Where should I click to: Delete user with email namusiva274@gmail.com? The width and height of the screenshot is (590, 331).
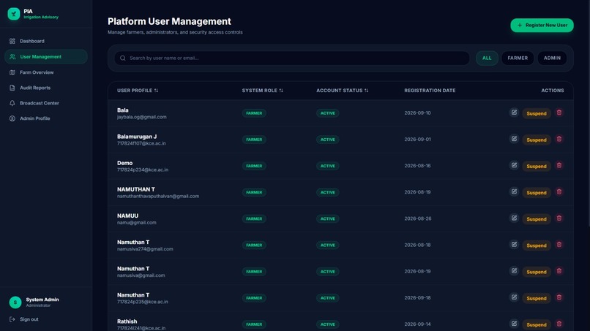click(x=559, y=245)
